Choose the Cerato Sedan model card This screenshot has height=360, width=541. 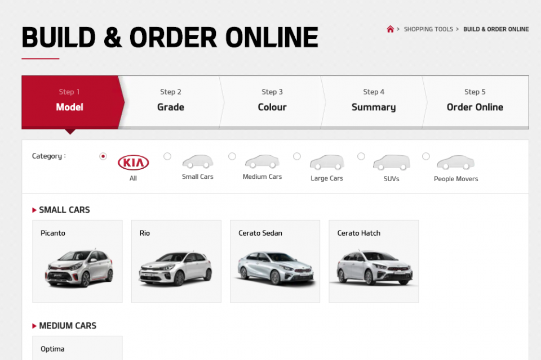[x=275, y=262]
